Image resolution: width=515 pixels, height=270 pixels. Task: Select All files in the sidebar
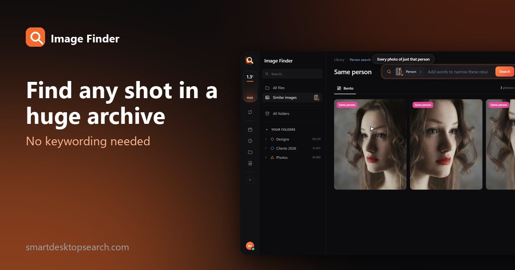click(x=292, y=88)
